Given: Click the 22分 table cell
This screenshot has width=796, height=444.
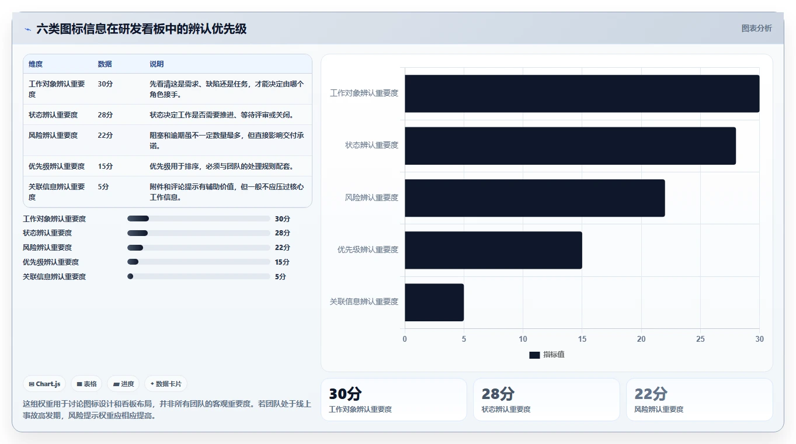Looking at the screenshot, I should (105, 136).
